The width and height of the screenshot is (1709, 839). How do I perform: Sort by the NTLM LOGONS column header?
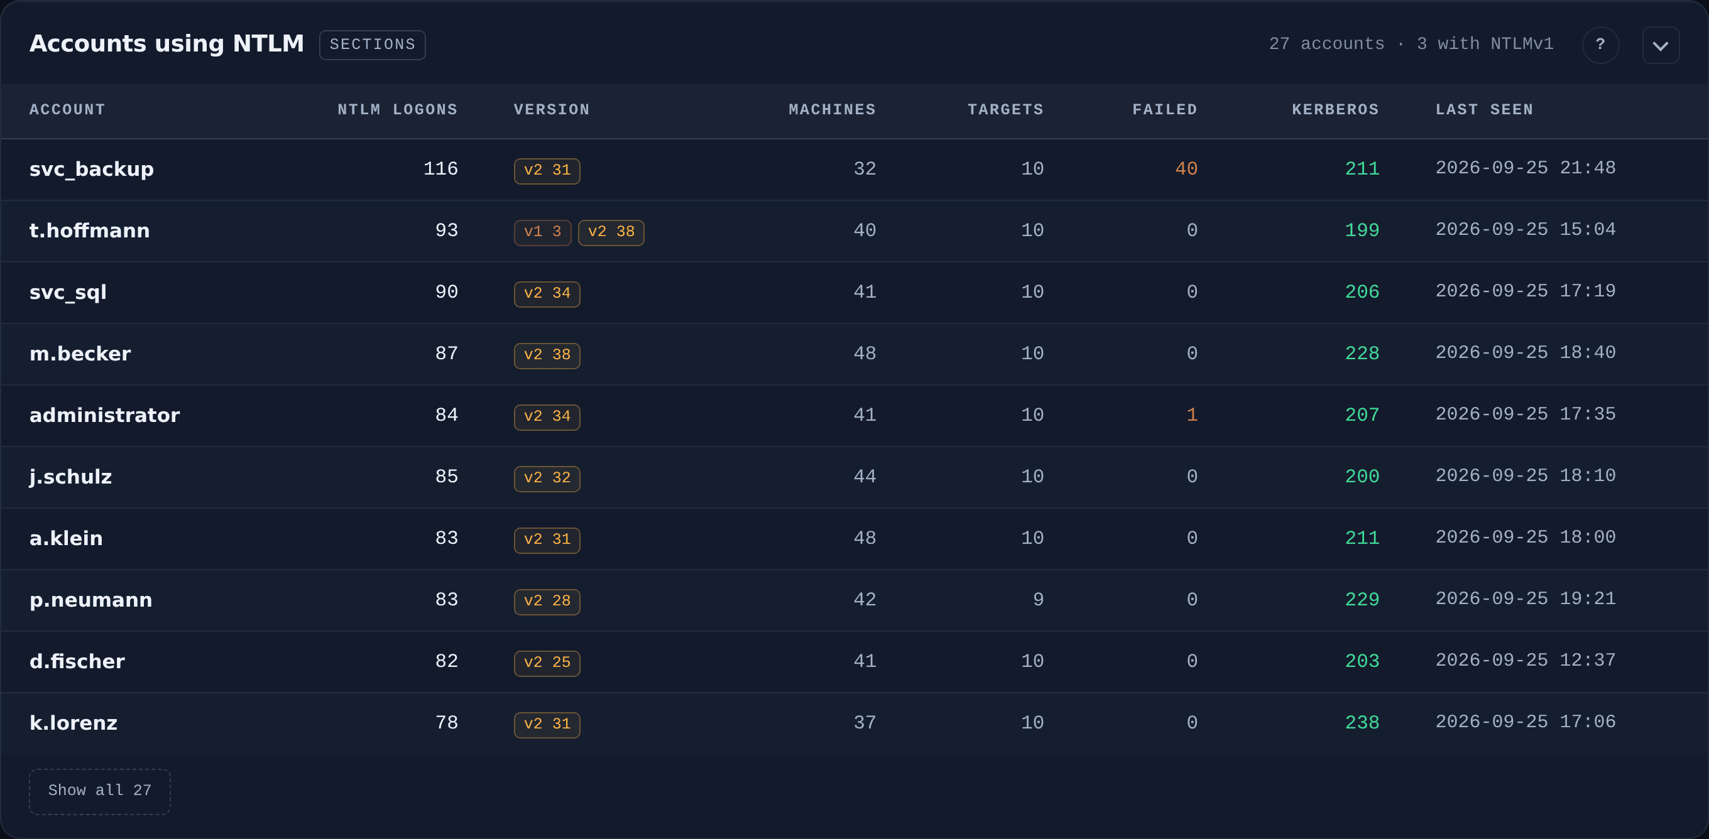click(397, 109)
